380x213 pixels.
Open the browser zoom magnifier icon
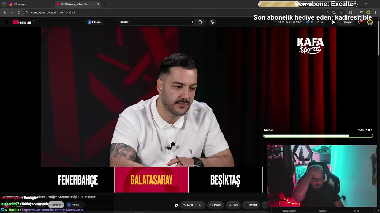click(328, 12)
